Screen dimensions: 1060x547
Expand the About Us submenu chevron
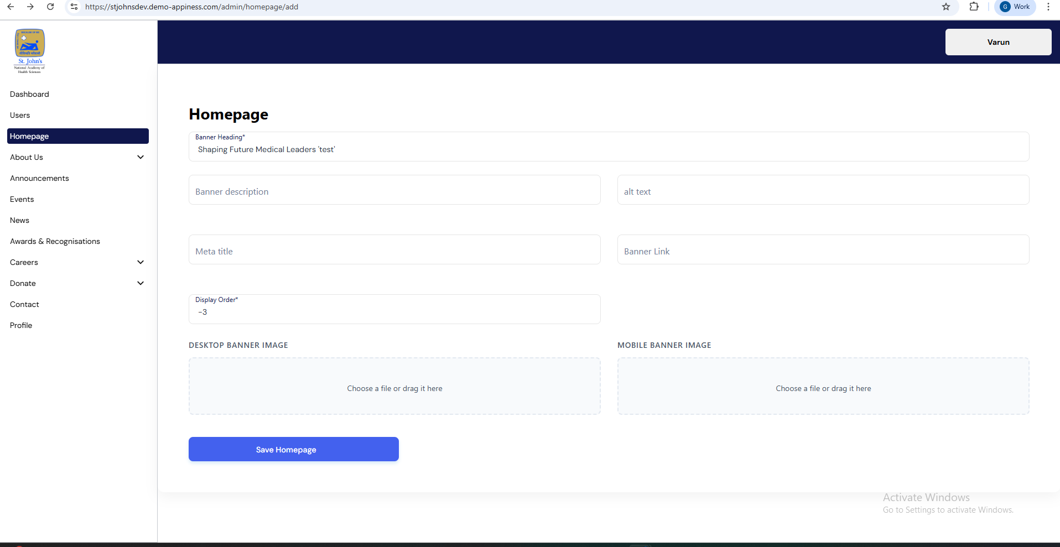point(141,157)
